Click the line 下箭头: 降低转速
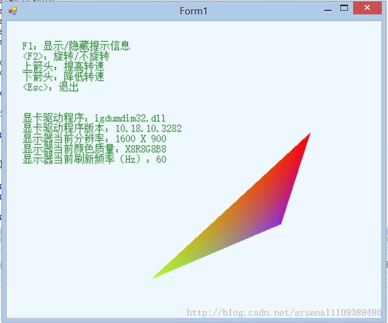The height and width of the screenshot is (323, 388). [x=63, y=77]
